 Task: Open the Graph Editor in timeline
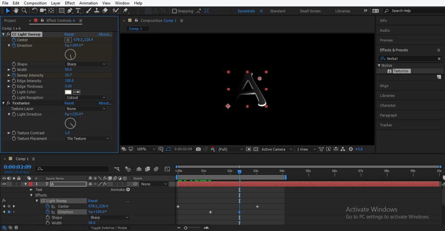167,169
